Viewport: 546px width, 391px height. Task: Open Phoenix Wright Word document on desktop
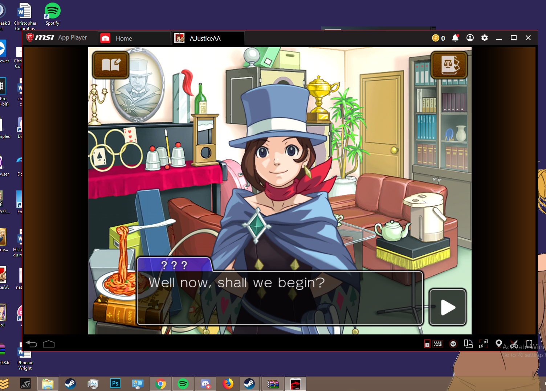coord(25,357)
